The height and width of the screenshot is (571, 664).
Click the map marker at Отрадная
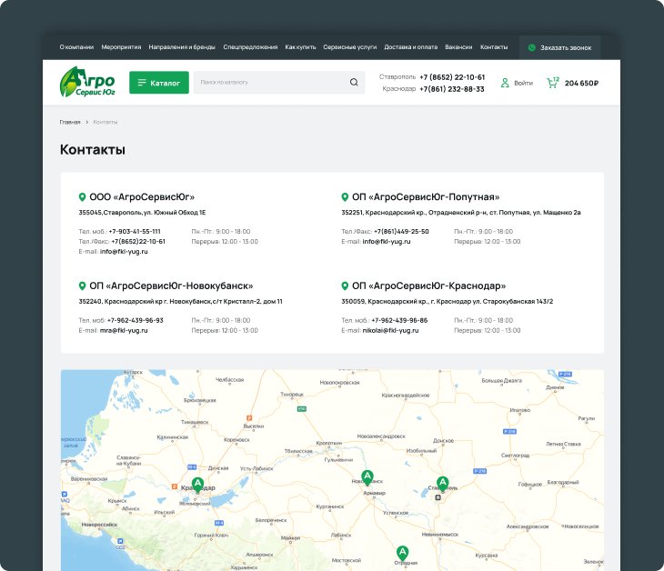[402, 553]
